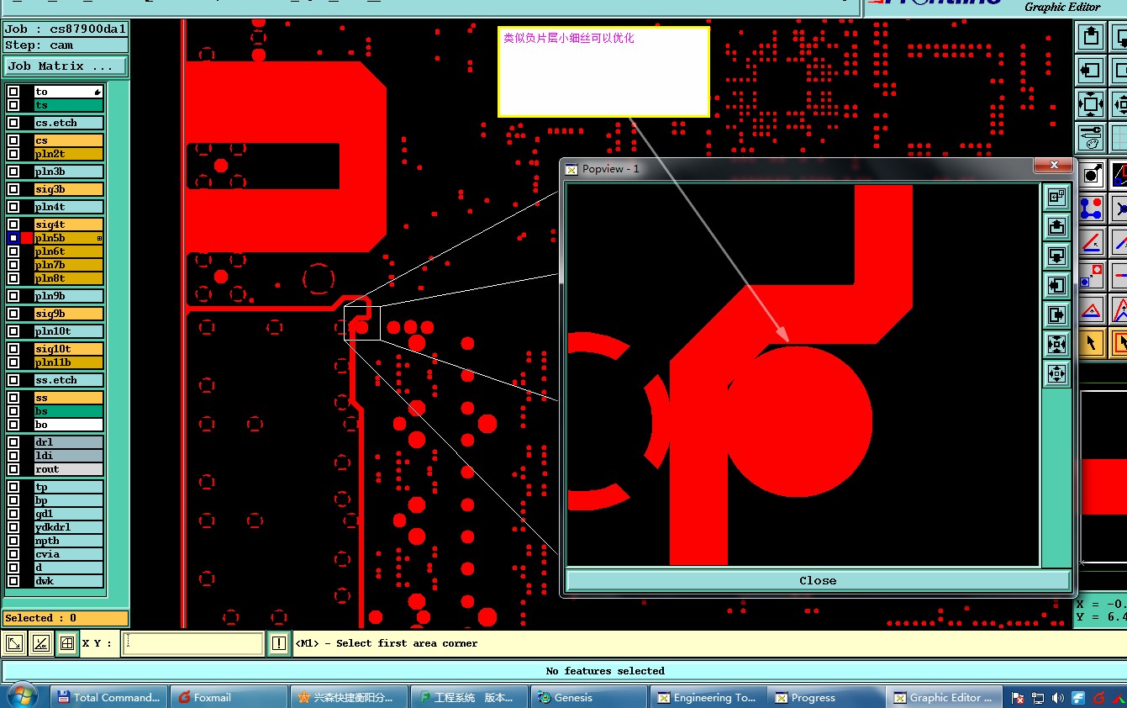The height and width of the screenshot is (708, 1127).
Task: Select the pln8t layer row
Action: point(69,278)
